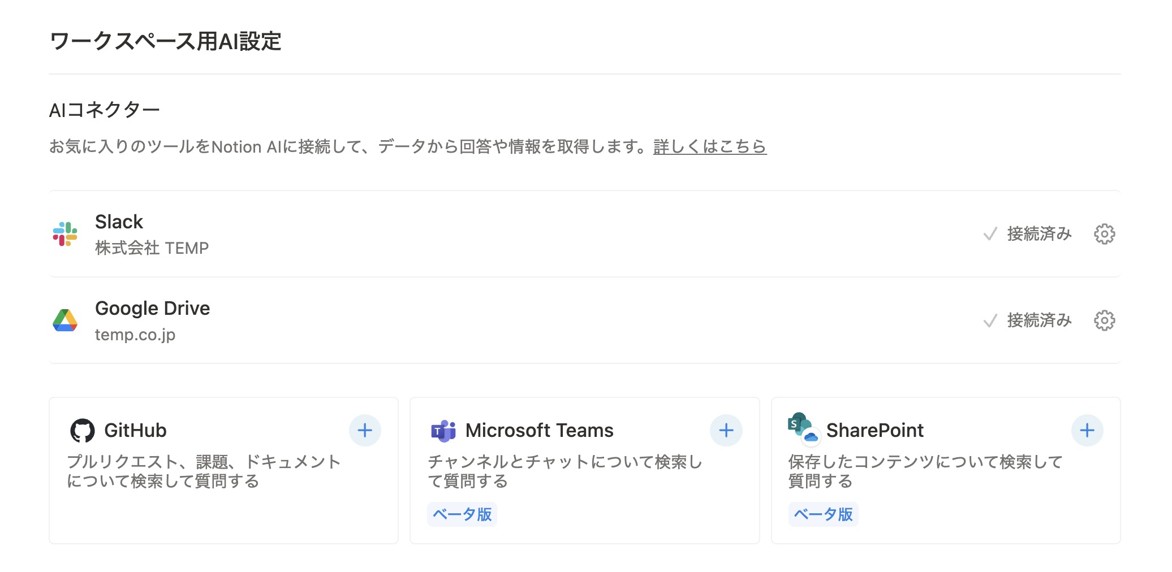This screenshot has width=1172, height=572.
Task: Select temp.co.jp domain text
Action: click(x=135, y=335)
